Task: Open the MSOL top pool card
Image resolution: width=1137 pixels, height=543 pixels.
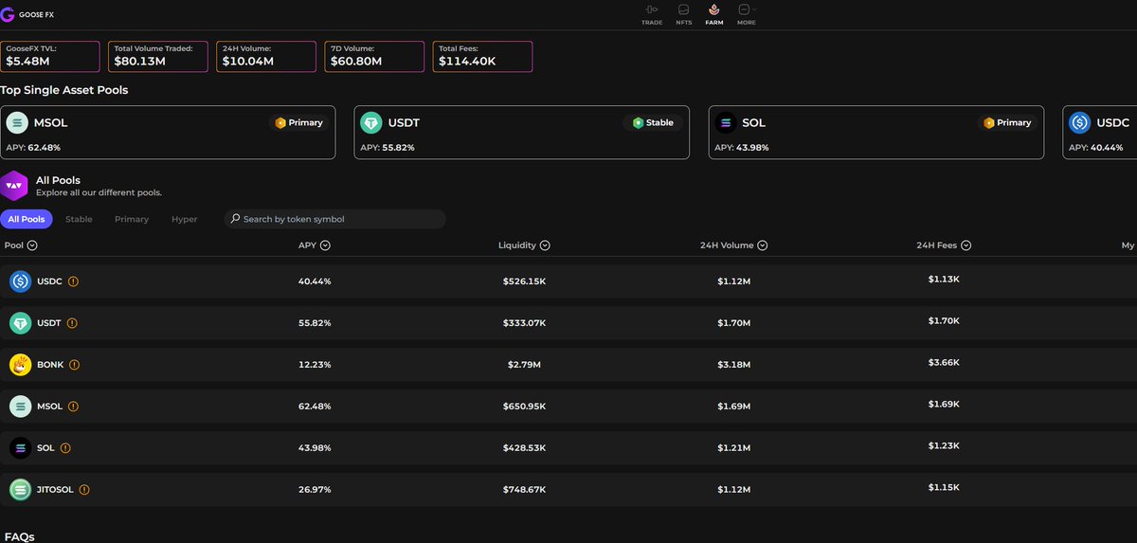Action: (168, 132)
